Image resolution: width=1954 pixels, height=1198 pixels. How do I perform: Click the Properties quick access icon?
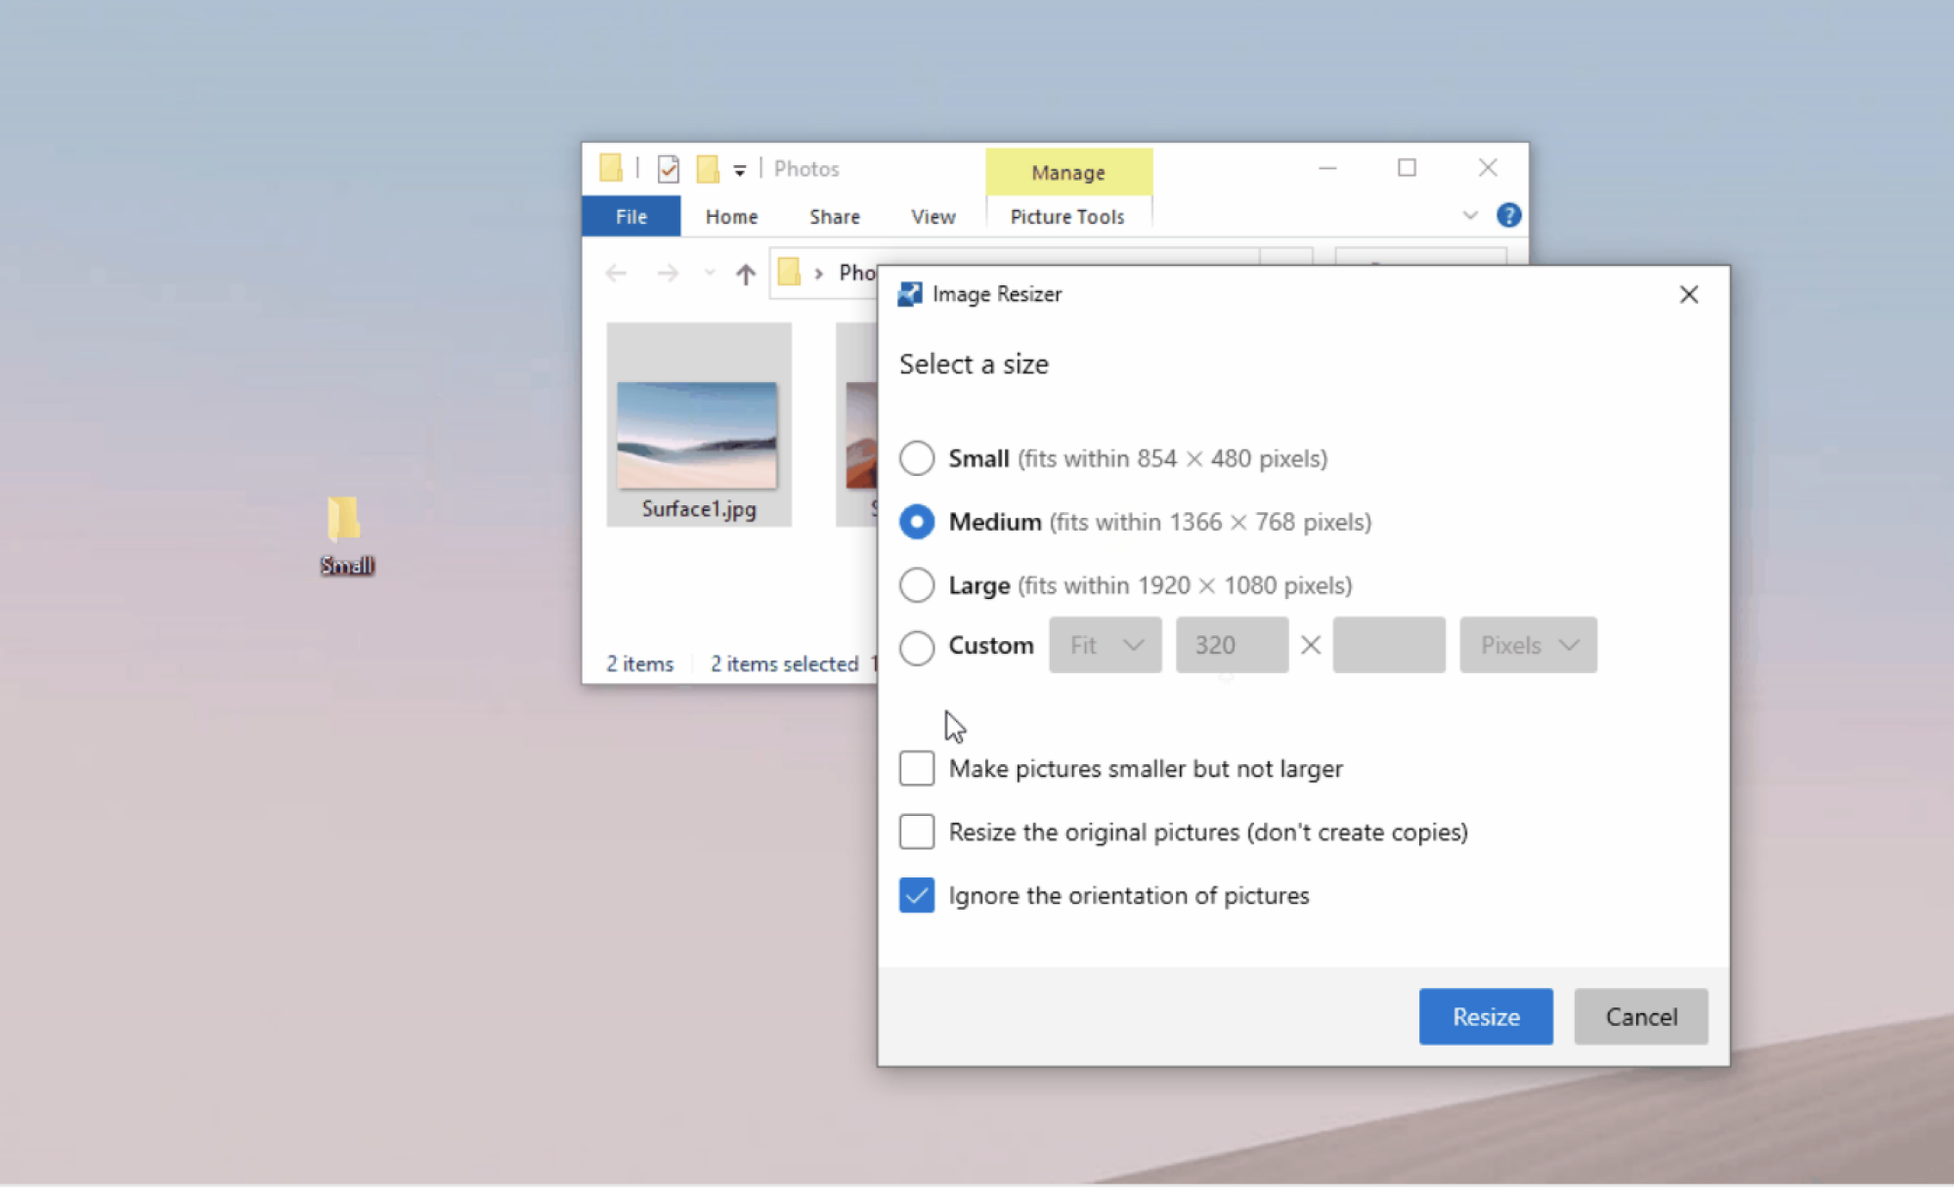668,168
